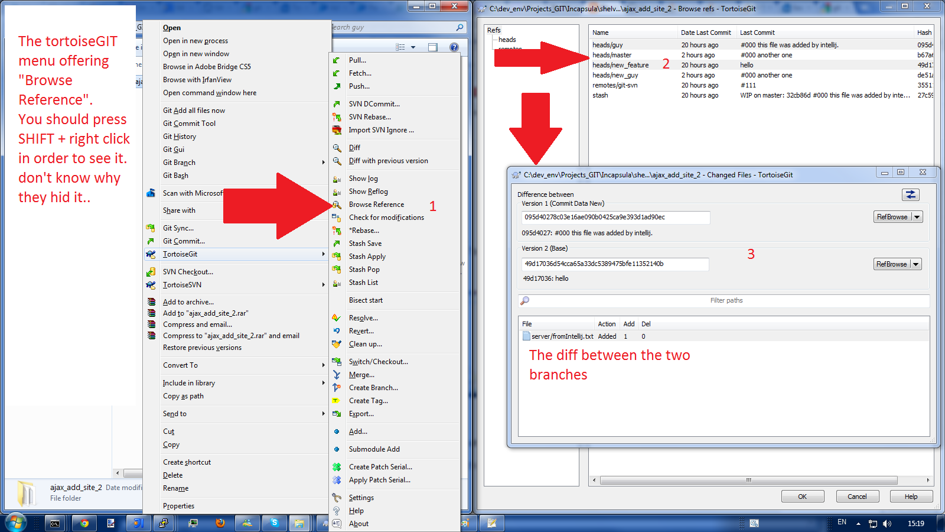The image size is (945, 532).
Task: Open the Version 1 RefBrowse dropdown arrow
Action: tap(917, 217)
